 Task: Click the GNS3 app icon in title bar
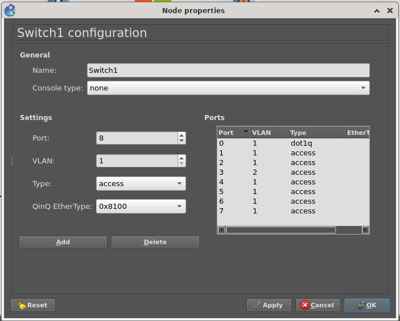(10, 10)
